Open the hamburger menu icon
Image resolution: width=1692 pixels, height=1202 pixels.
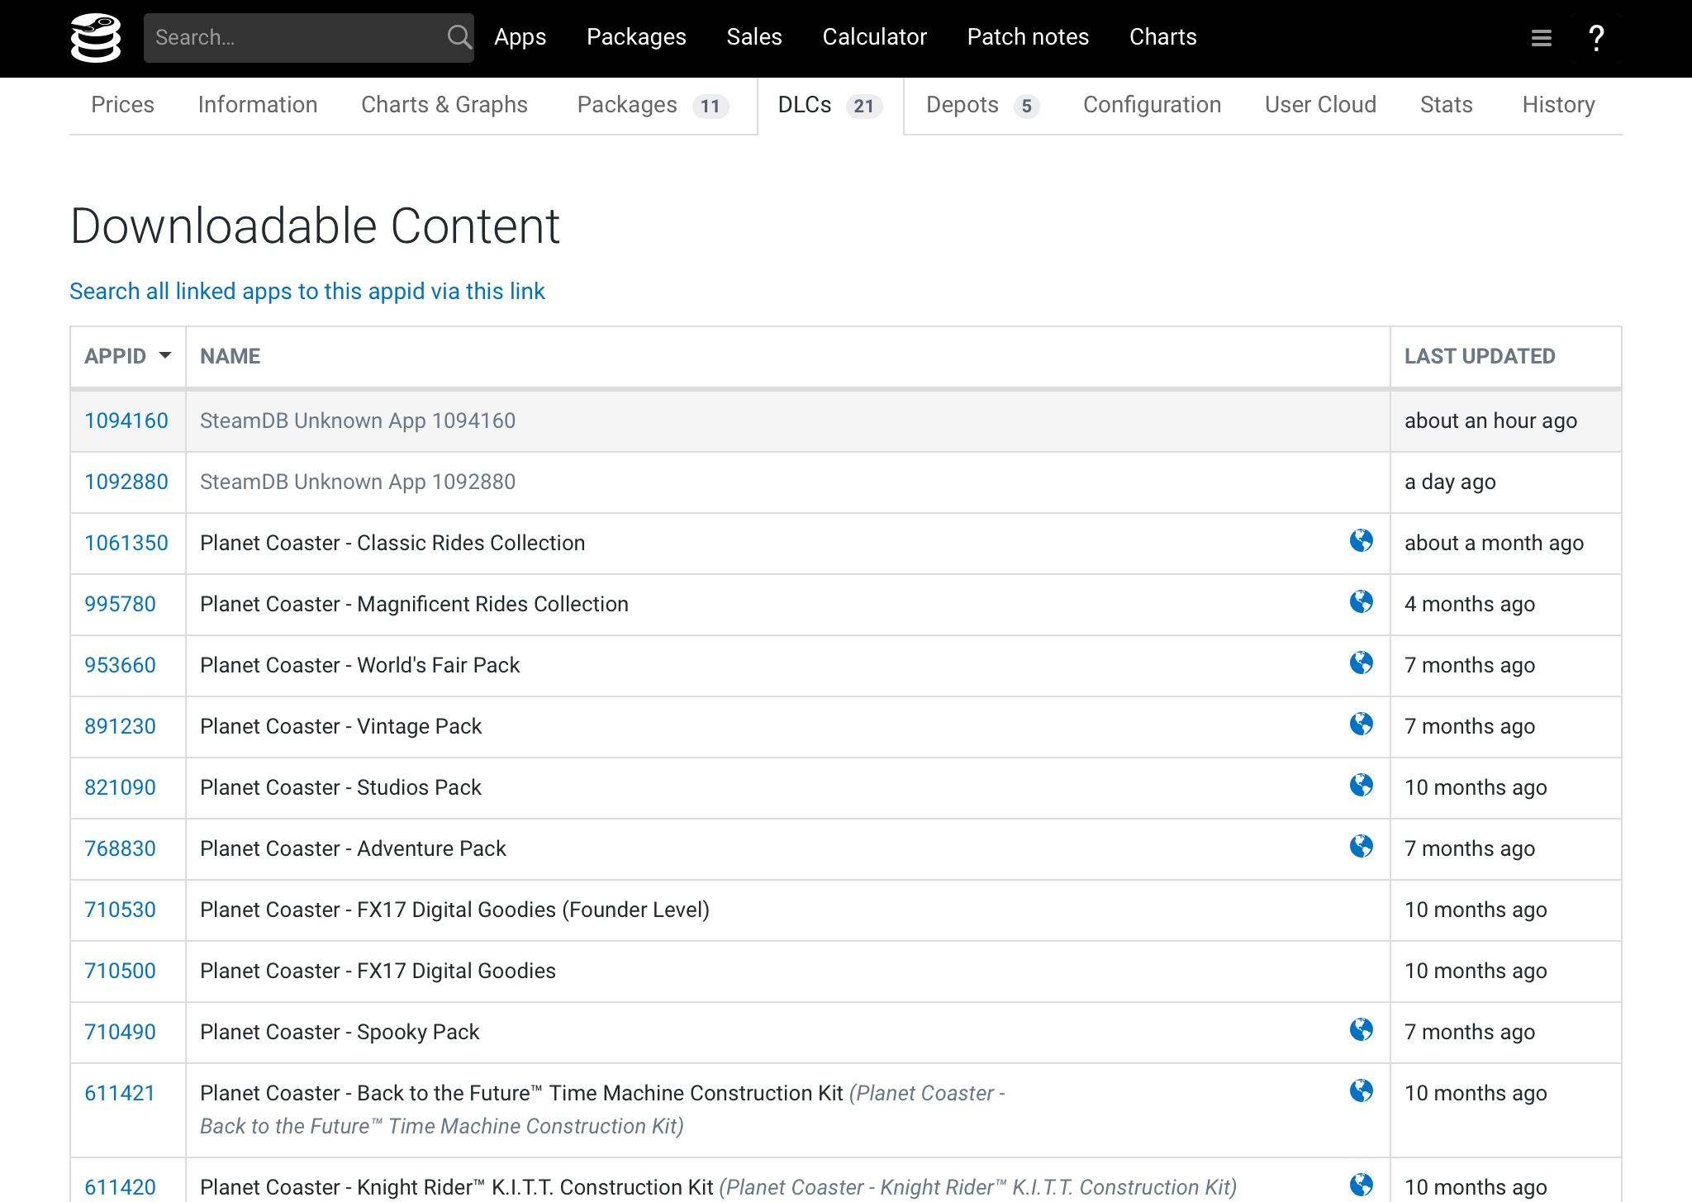click(1541, 38)
